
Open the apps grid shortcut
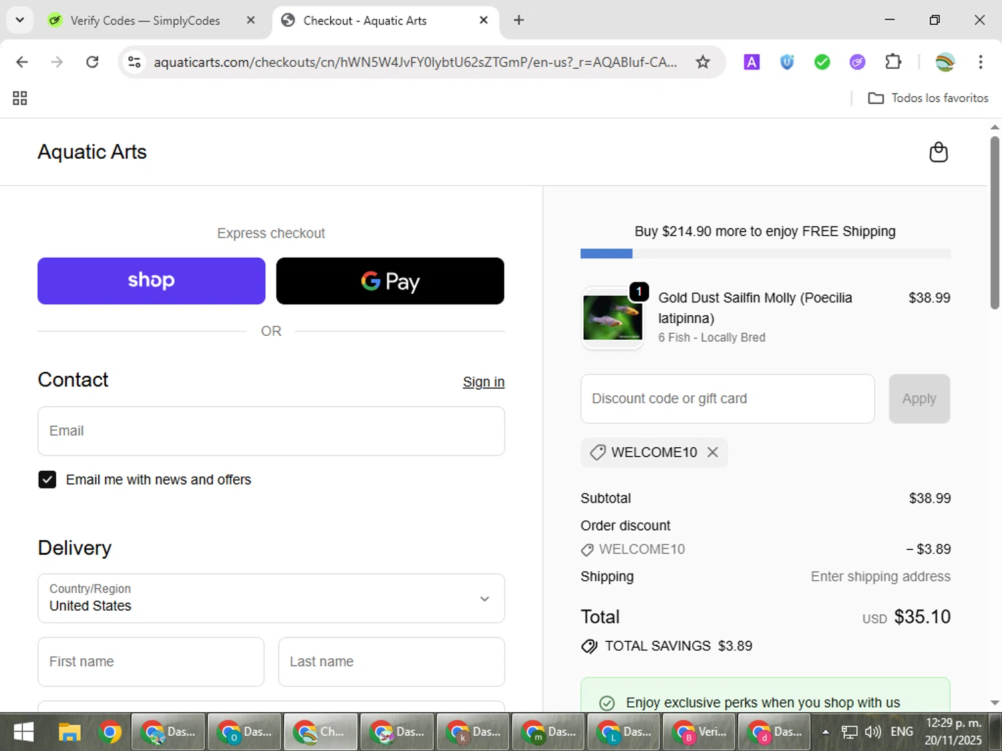(x=20, y=98)
